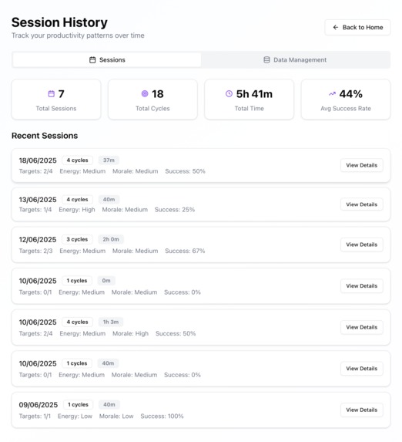View Details for 10/06/2025 session lasting 0m
The height and width of the screenshot is (442, 402).
click(361, 286)
